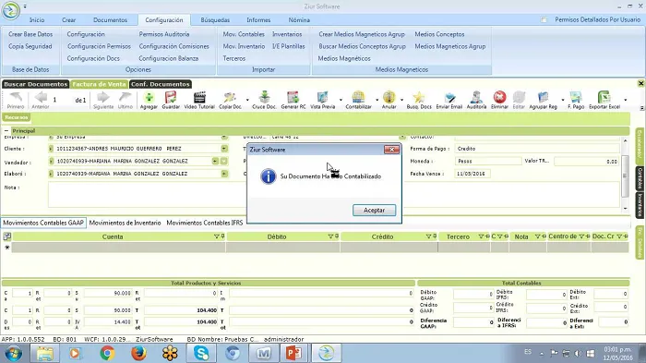Screen dimensions: 646x363
Task: Click Copia Seguridad in ribbon
Action: (30, 46)
